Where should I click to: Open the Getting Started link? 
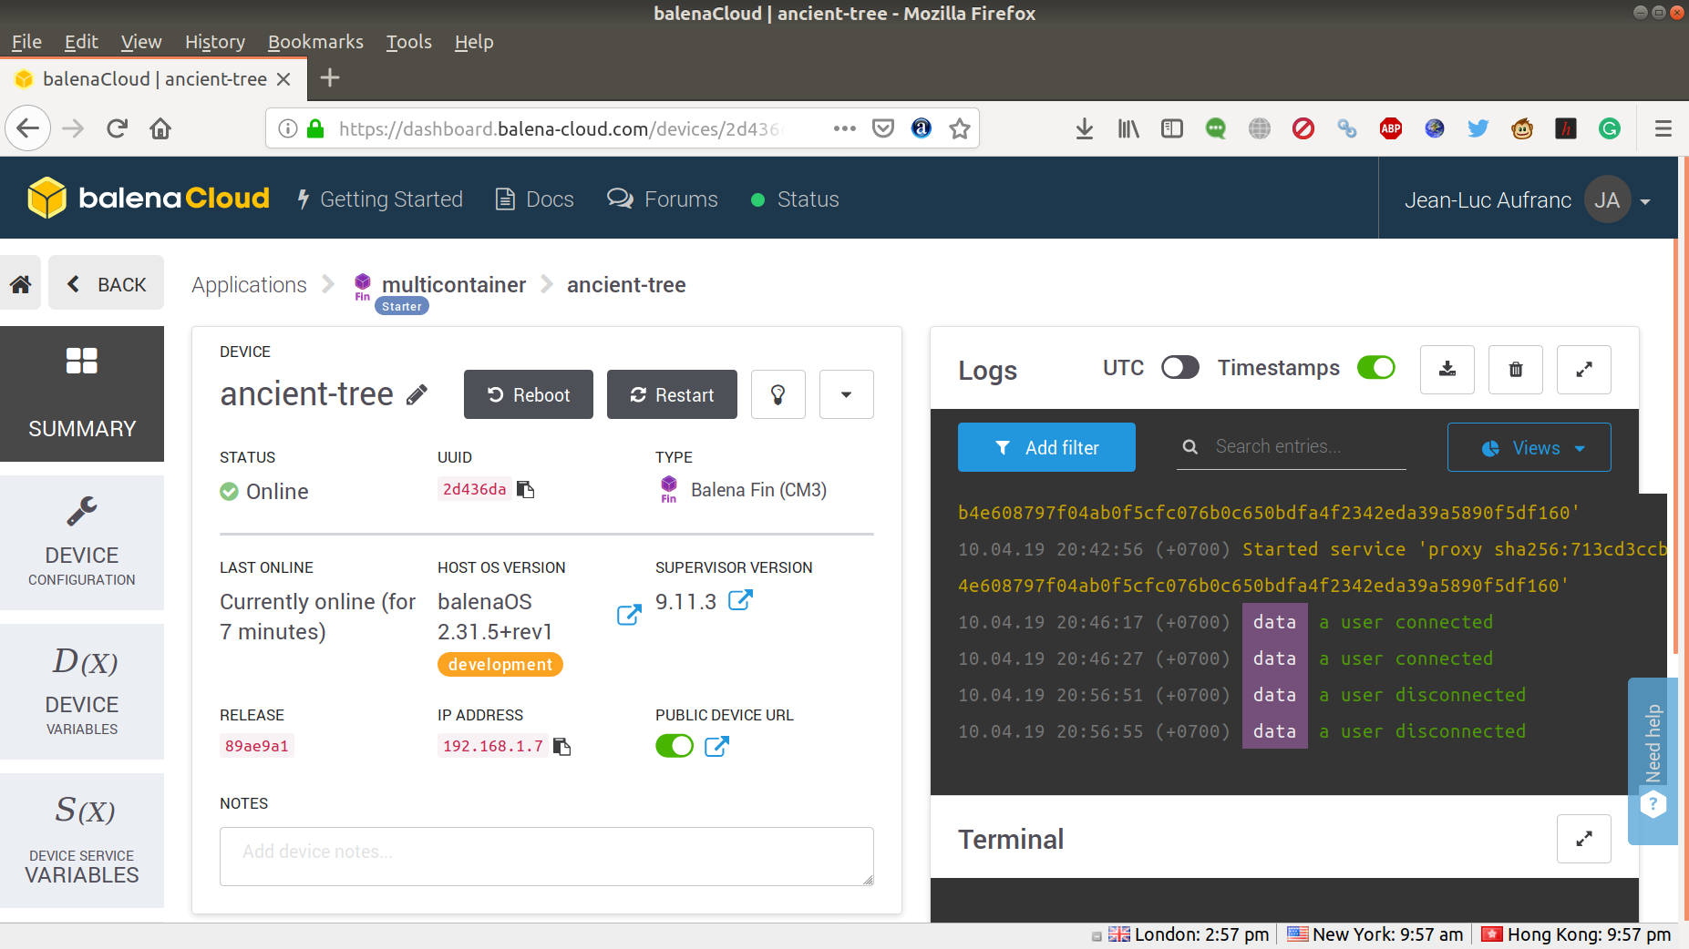[380, 199]
